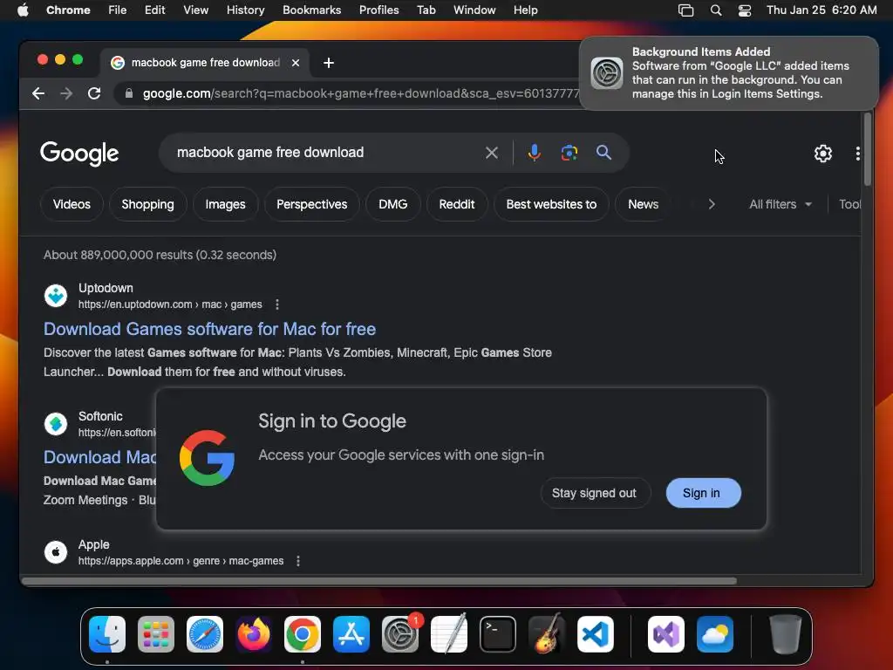Open Visual Studio Code from the Dock
Screen dimensions: 893x670
pyautogui.click(x=596, y=634)
